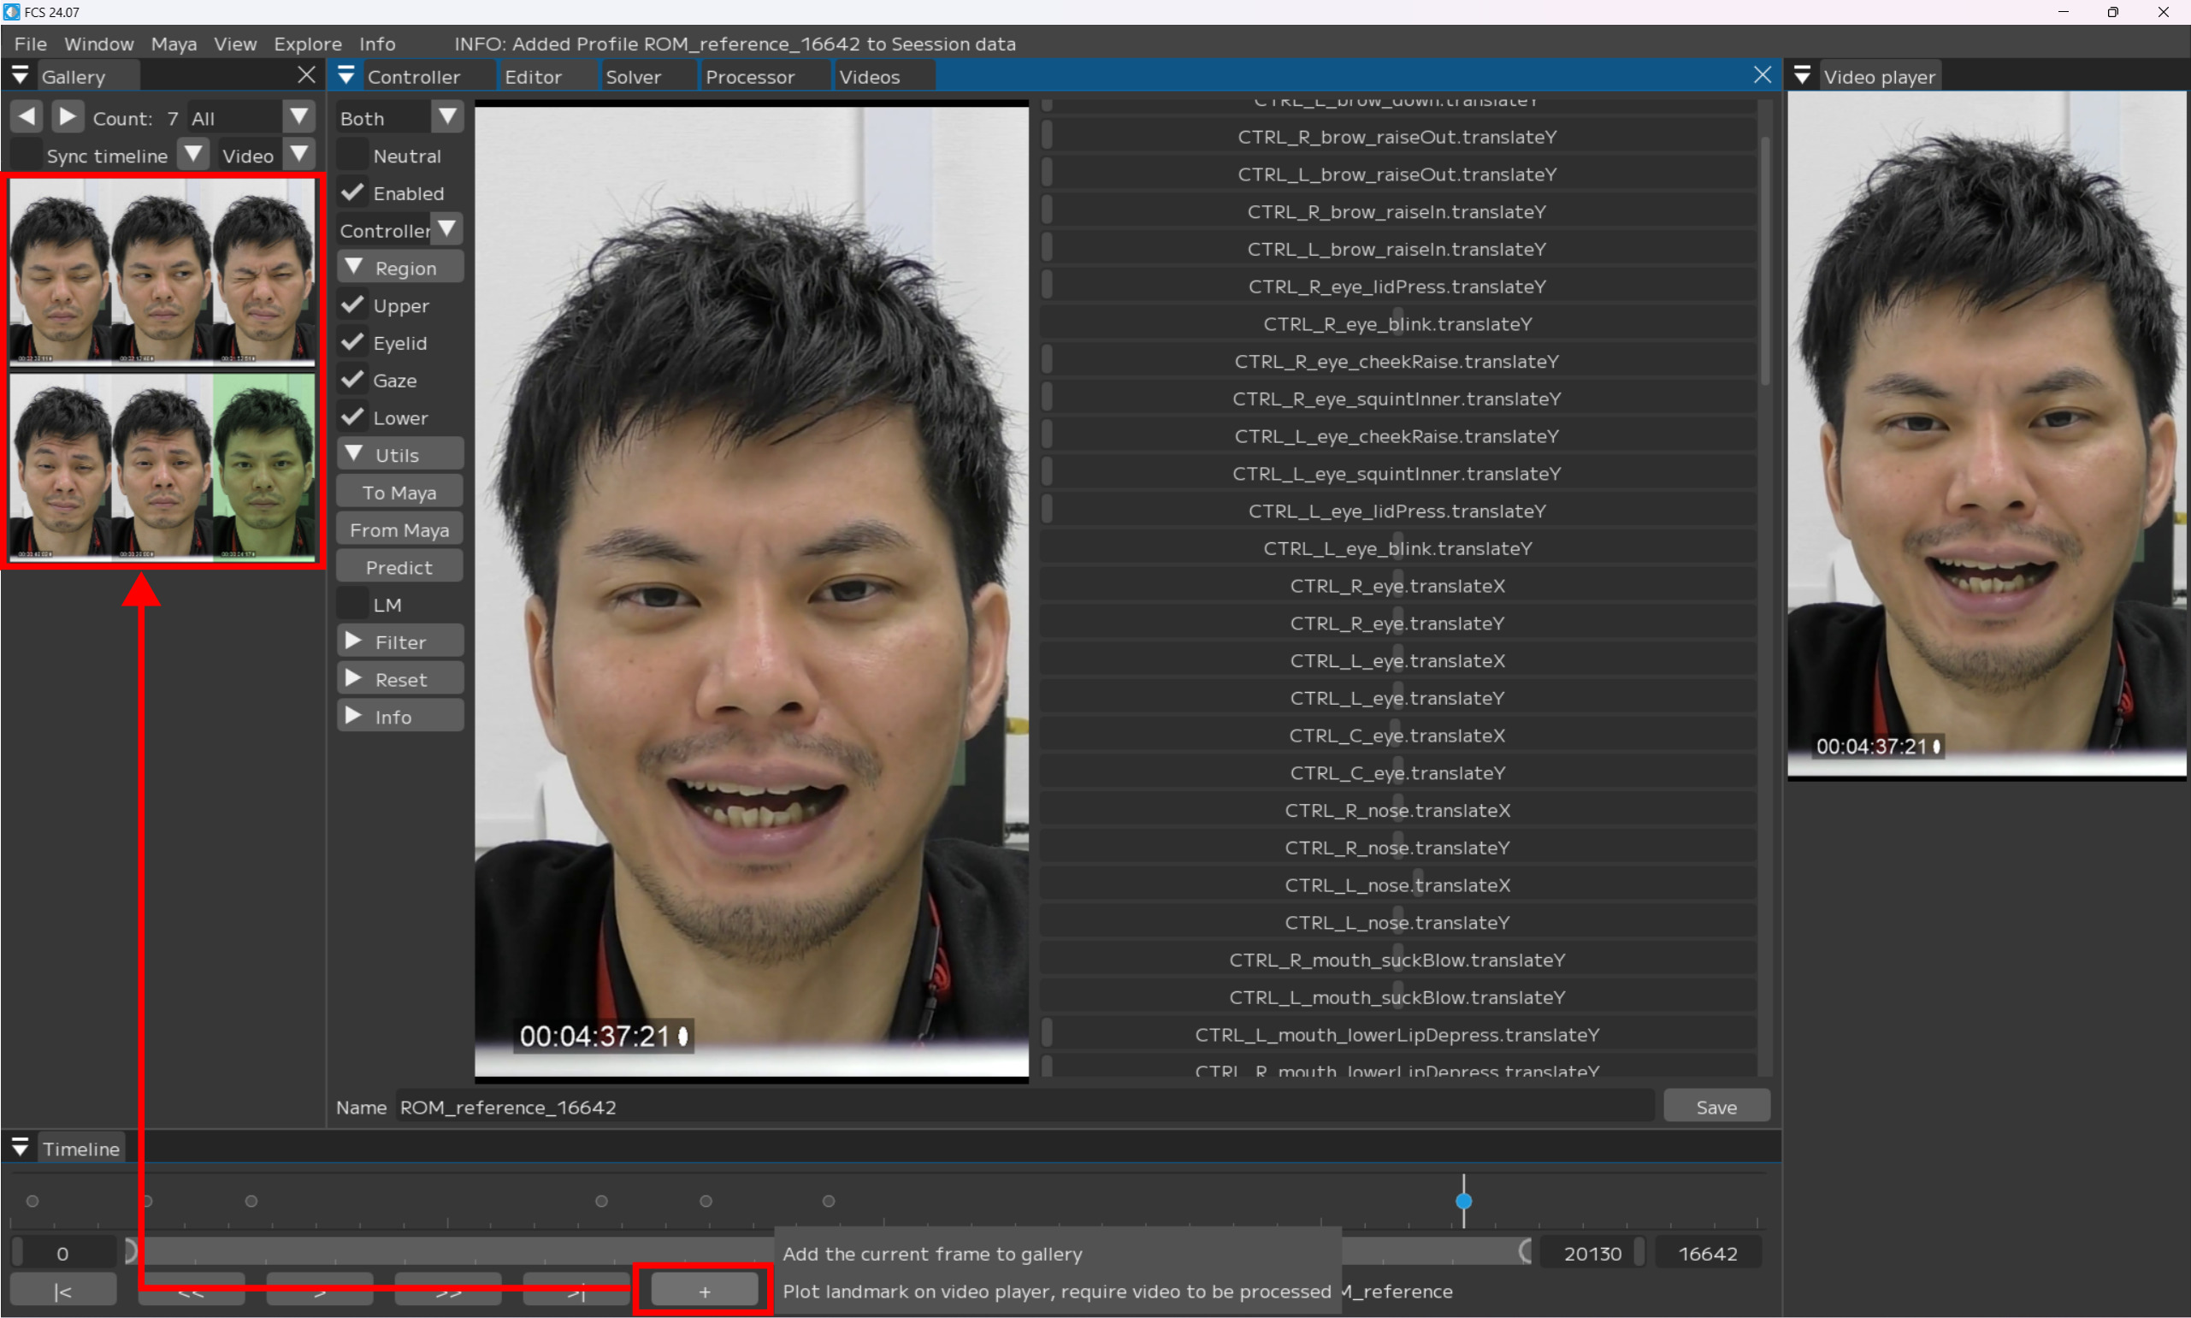Screen dimensions: 2191x1318
Task: Open the Timeline panel menu icon
Action: click(20, 1148)
